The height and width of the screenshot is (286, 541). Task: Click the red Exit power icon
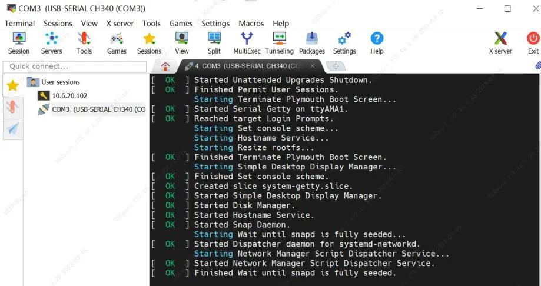[x=533, y=38]
